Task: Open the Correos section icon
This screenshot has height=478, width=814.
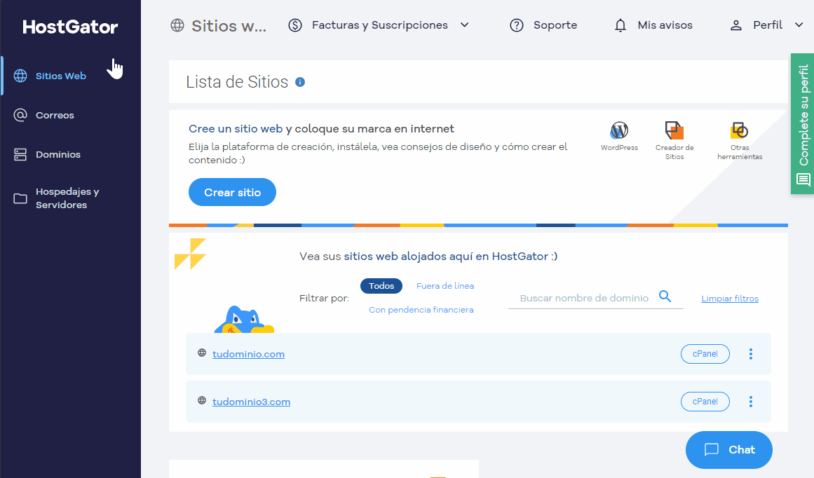Action: tap(20, 114)
